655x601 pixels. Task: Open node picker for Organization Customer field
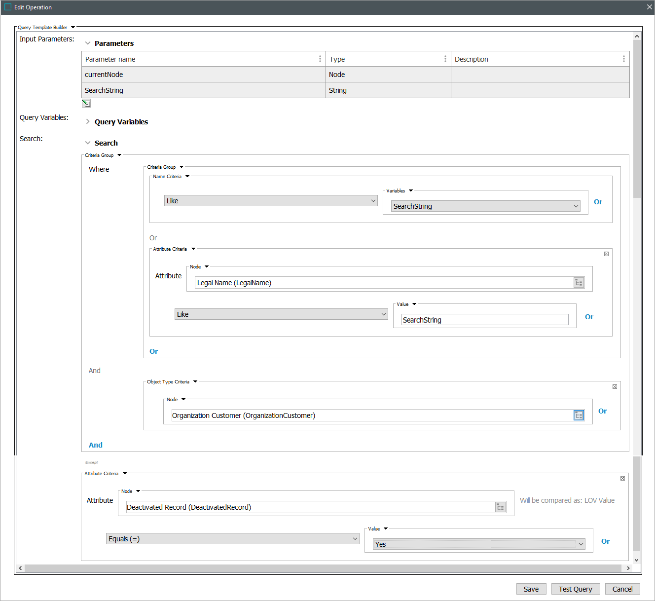[579, 415]
